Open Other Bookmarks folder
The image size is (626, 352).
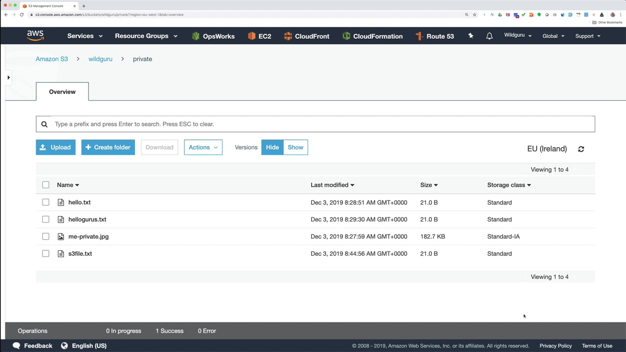607,22
